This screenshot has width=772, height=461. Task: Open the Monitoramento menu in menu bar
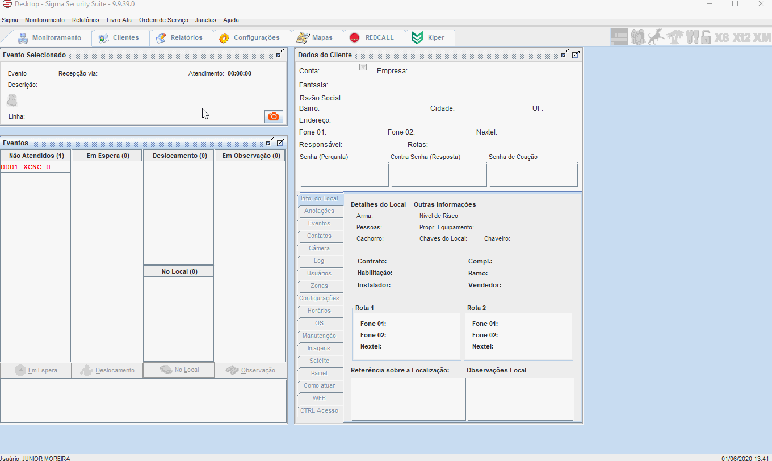pos(45,20)
